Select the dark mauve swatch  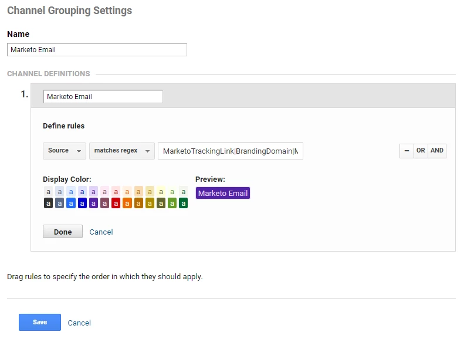(104, 204)
